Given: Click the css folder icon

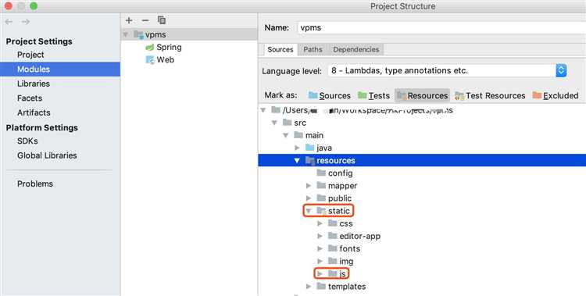Looking at the screenshot, I should click(333, 223).
